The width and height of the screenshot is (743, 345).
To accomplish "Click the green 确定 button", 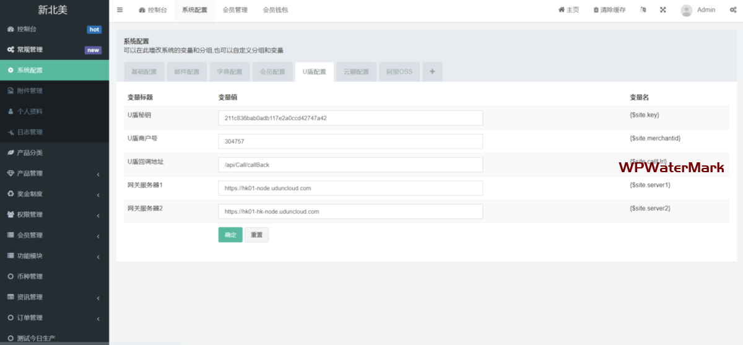I will [x=230, y=235].
